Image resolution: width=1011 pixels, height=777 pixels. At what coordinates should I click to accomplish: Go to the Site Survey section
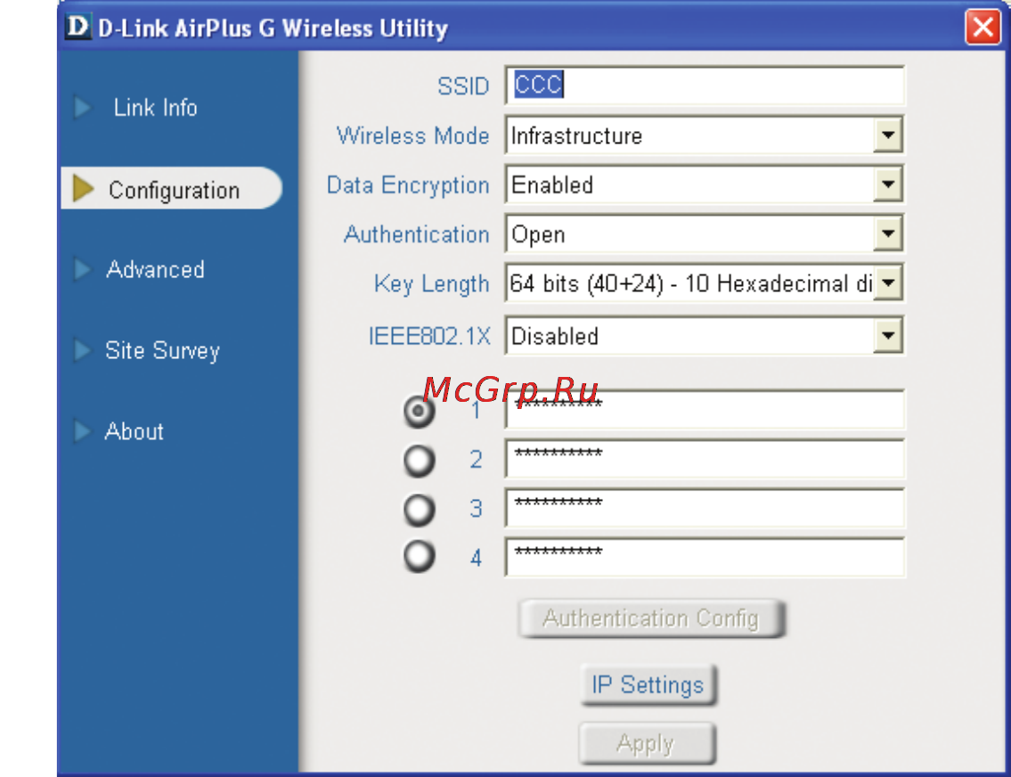pyautogui.click(x=162, y=351)
